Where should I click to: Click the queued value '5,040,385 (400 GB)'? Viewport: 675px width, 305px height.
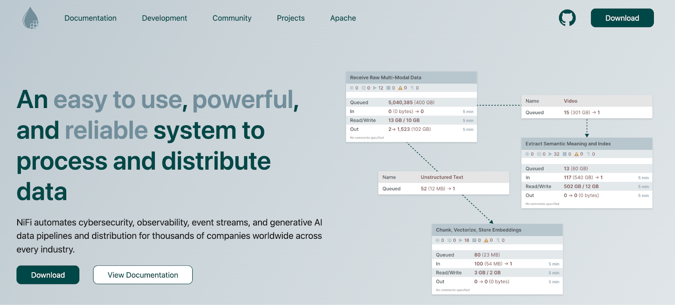[411, 103]
